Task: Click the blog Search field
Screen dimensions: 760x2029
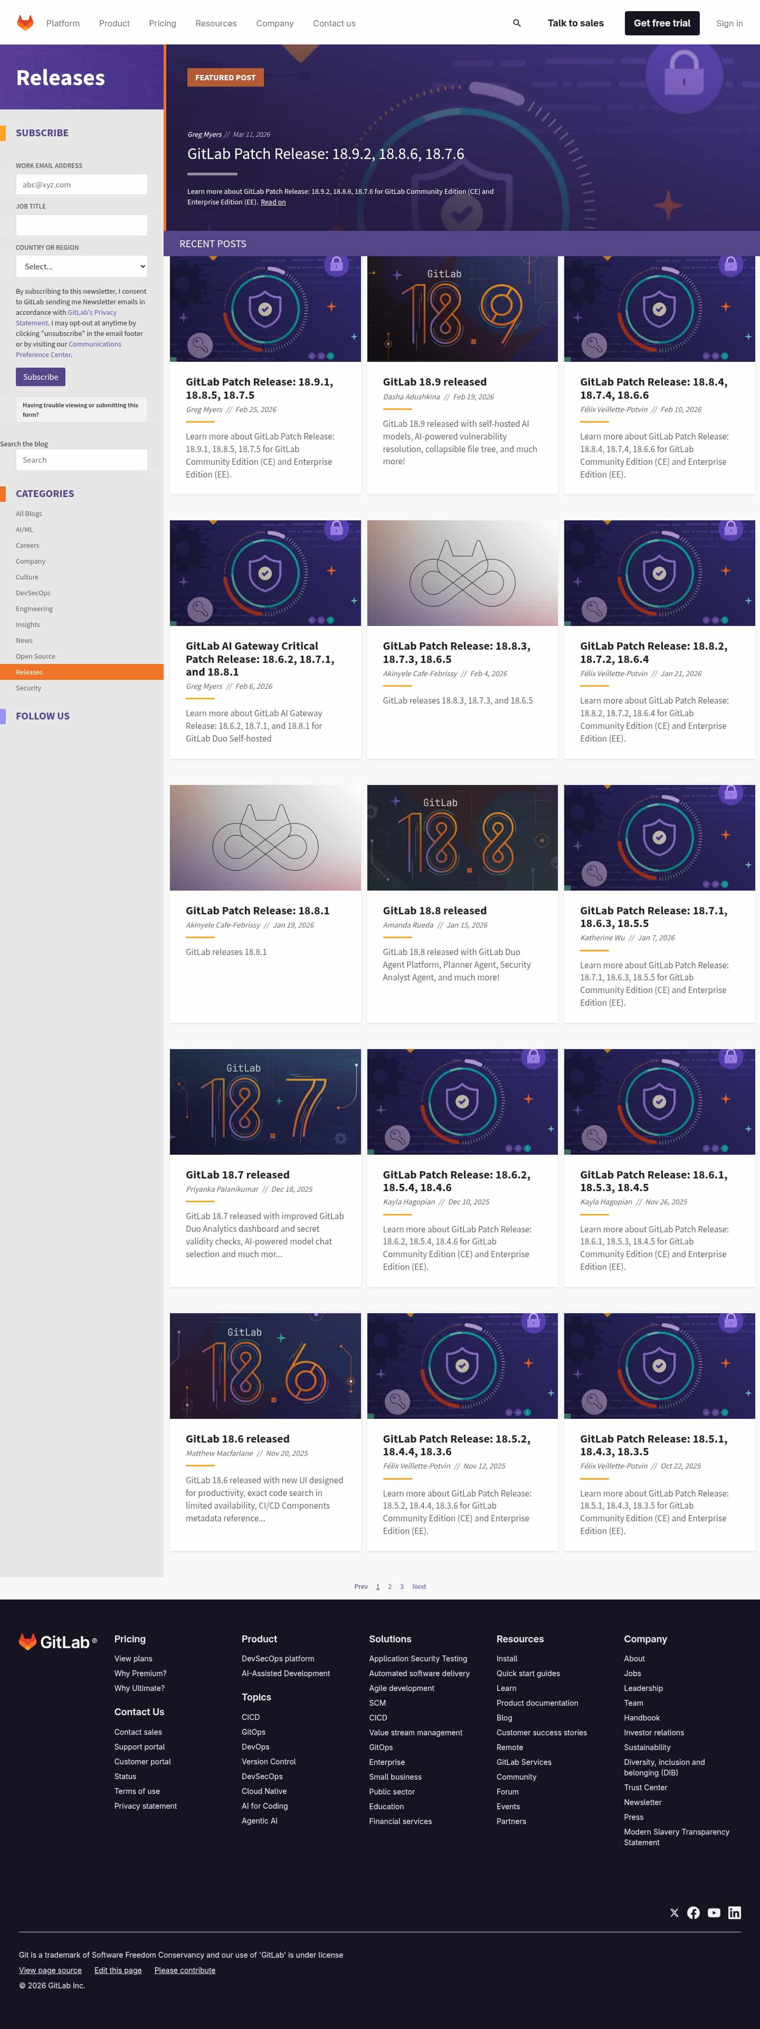Action: click(x=82, y=460)
